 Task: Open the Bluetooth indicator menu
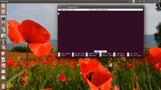coord(137,1)
